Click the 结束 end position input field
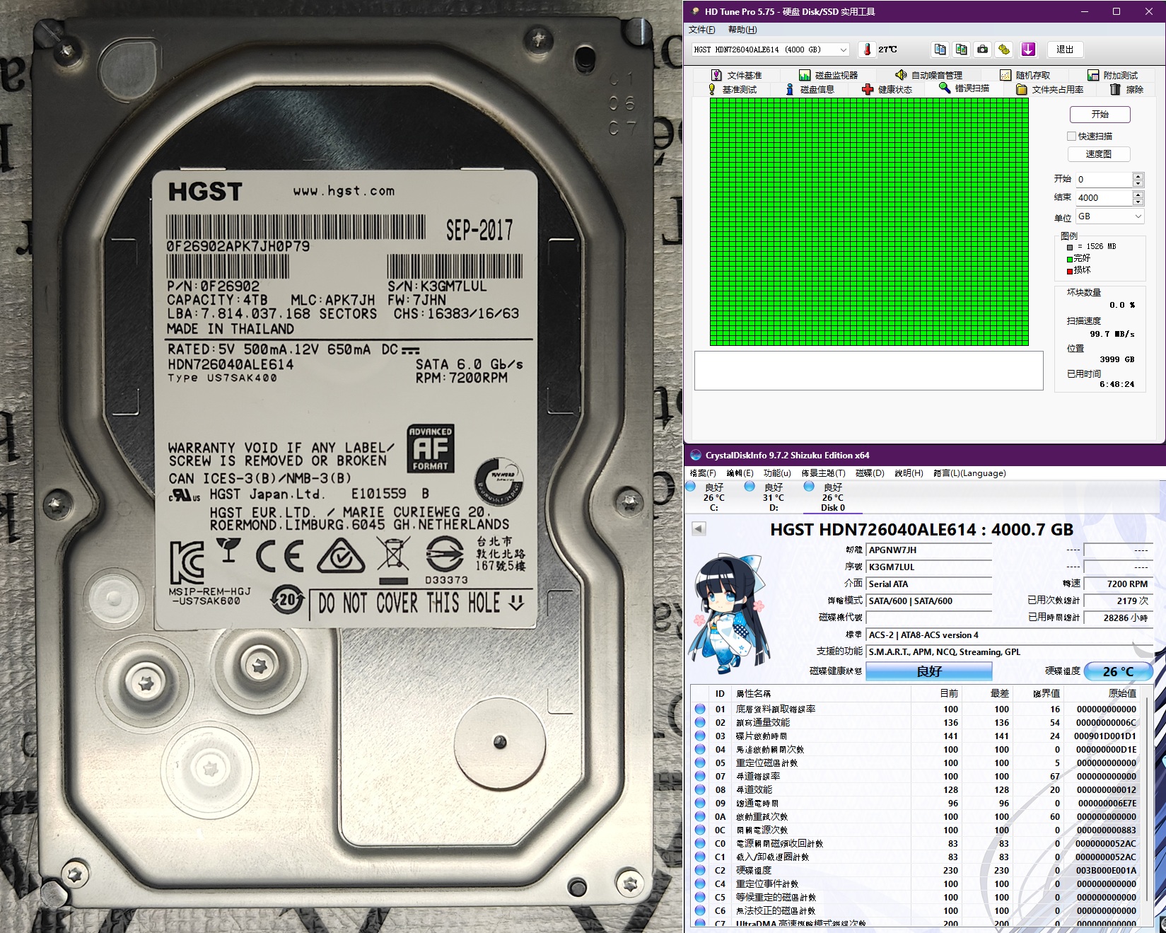The height and width of the screenshot is (933, 1166). point(1104,198)
